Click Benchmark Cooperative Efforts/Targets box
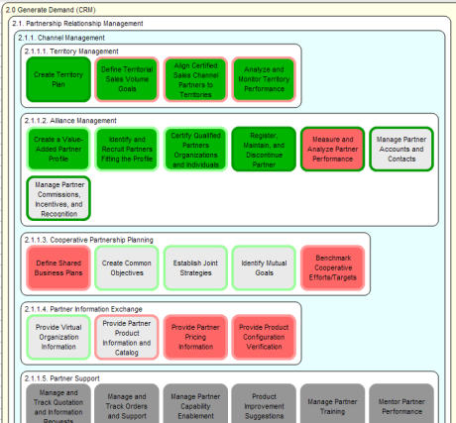This screenshot has width=456, height=423. coord(333,267)
